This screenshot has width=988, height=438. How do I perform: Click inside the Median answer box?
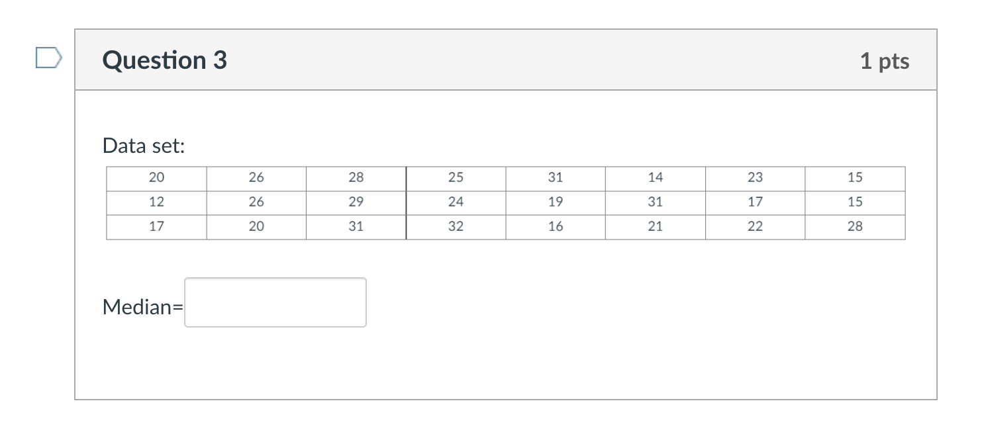click(275, 302)
